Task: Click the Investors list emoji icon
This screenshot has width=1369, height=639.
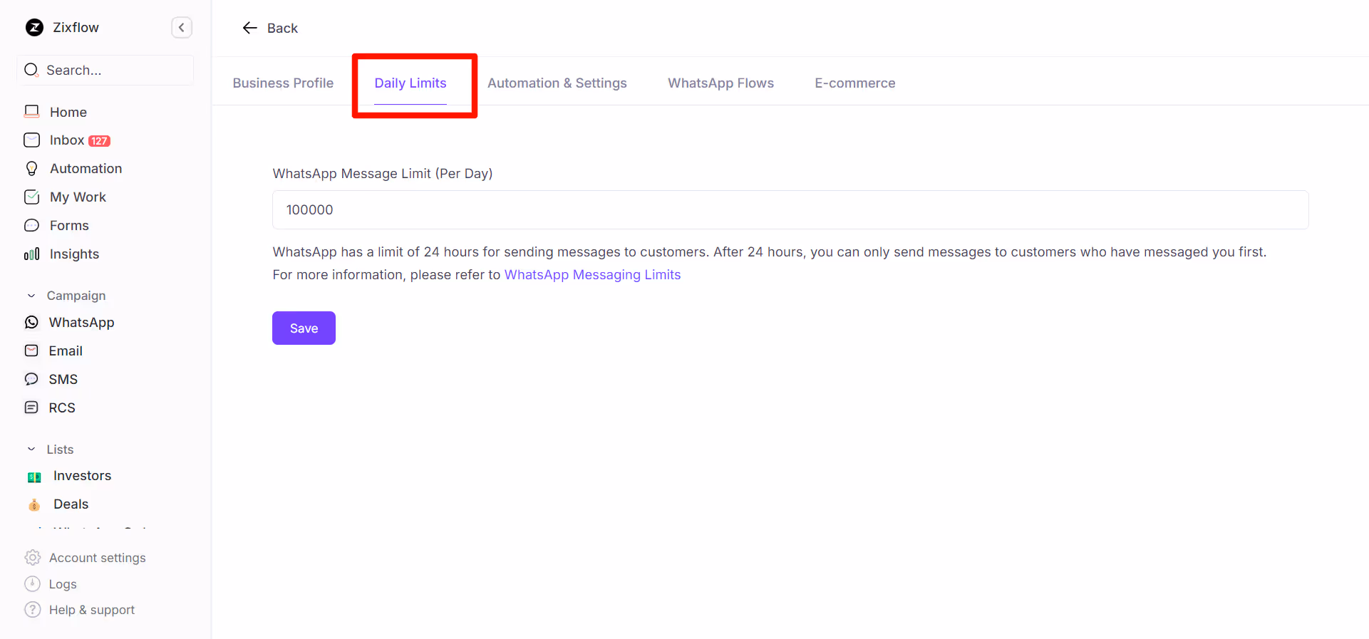Action: [x=34, y=477]
